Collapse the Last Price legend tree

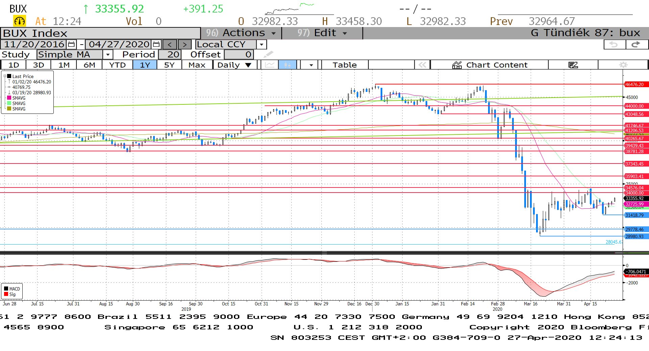(x=4, y=76)
